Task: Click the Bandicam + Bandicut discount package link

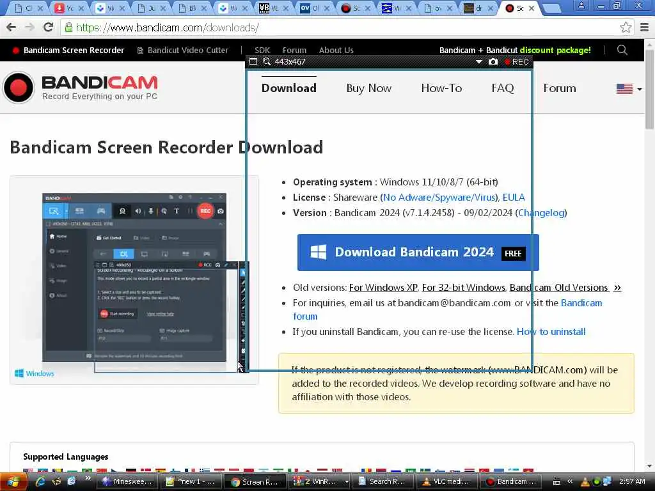Action: point(515,50)
